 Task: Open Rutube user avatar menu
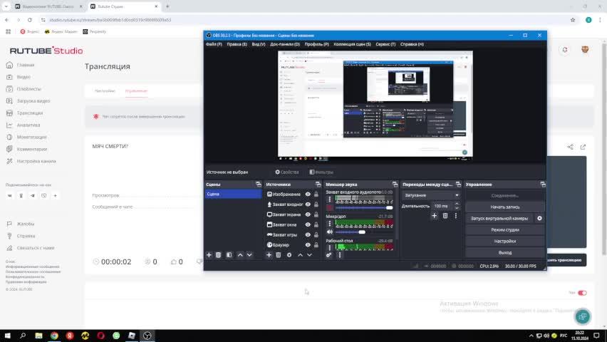coord(585,50)
